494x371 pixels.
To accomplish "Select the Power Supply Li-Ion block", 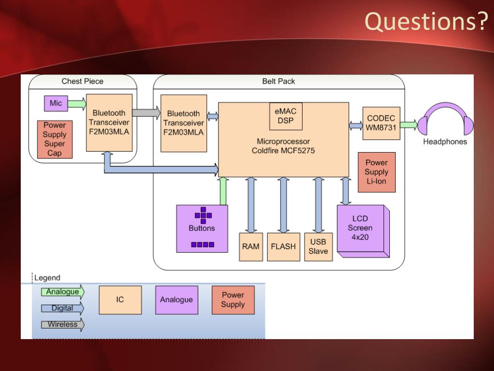I will pos(376,172).
